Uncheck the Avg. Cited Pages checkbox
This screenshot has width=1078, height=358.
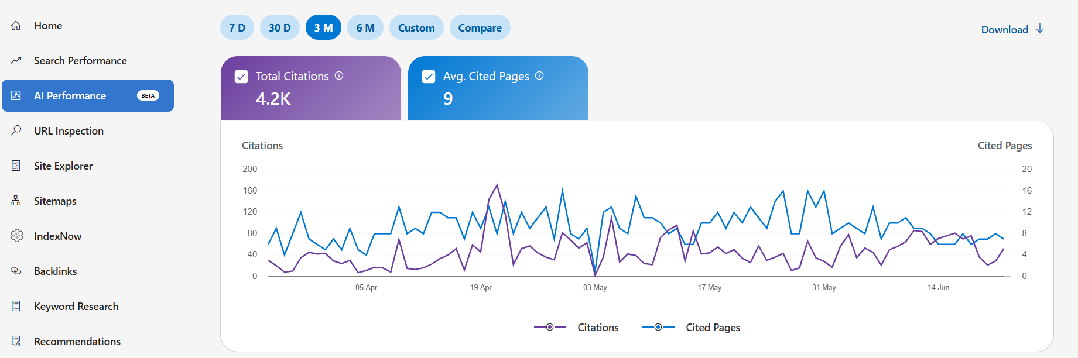pos(429,77)
